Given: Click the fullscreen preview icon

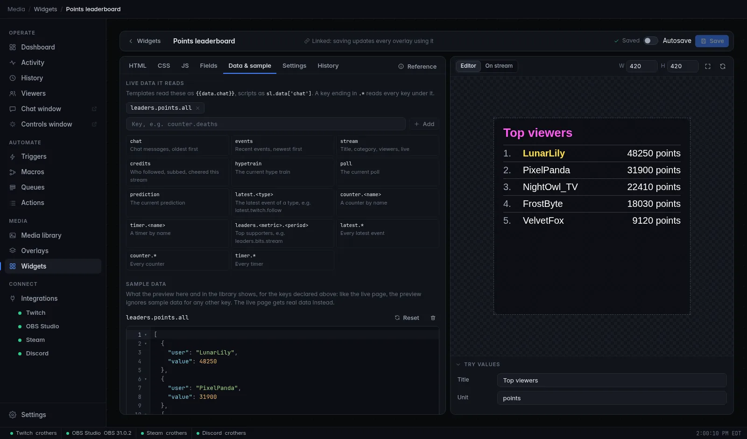Looking at the screenshot, I should 708,66.
